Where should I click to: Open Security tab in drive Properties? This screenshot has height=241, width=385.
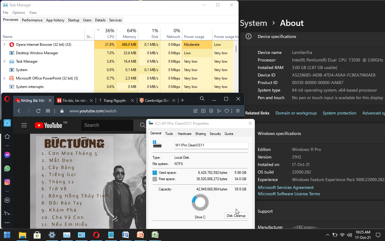coord(215,134)
